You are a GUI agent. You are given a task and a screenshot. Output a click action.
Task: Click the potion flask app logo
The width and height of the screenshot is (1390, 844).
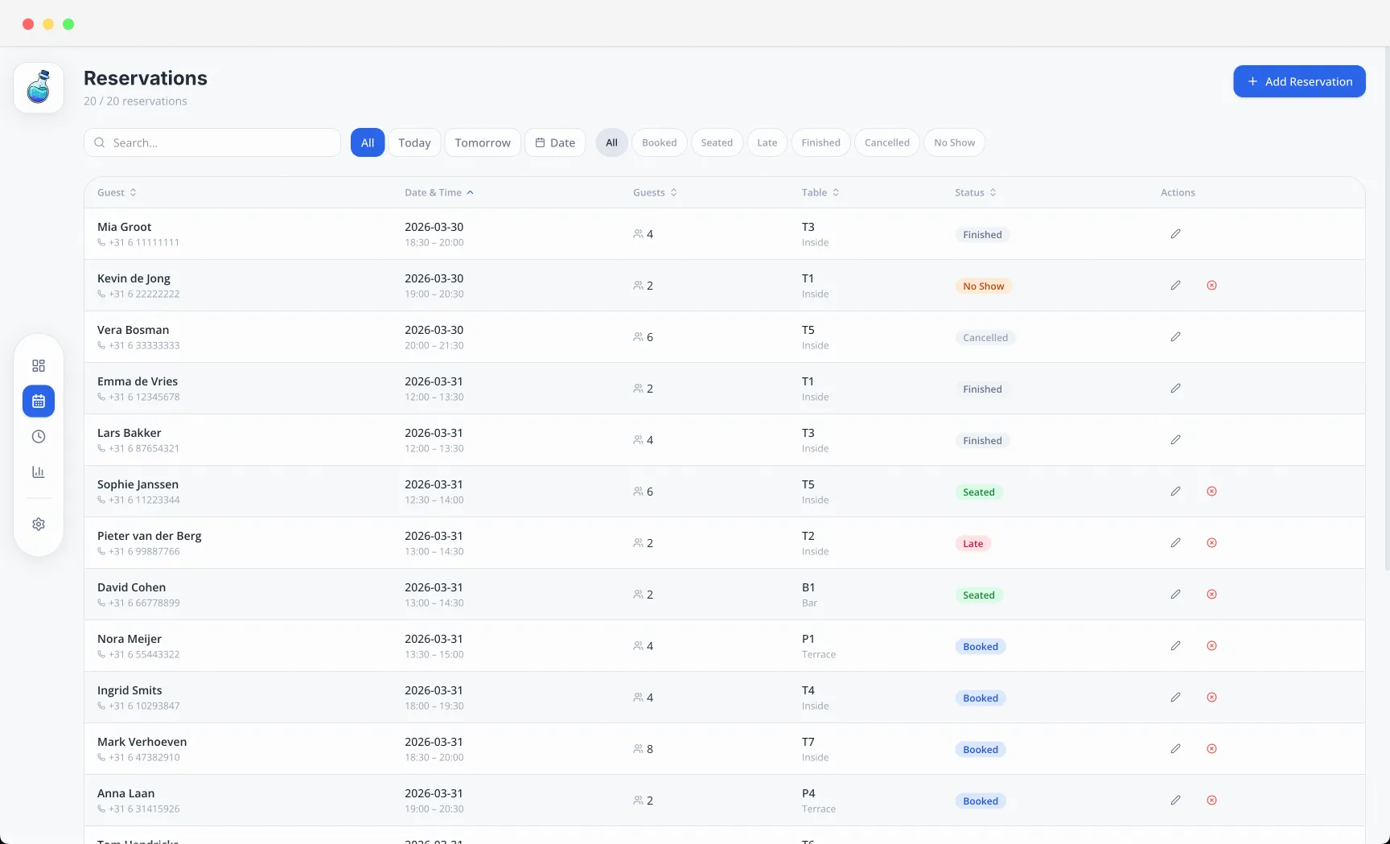pyautogui.click(x=39, y=87)
